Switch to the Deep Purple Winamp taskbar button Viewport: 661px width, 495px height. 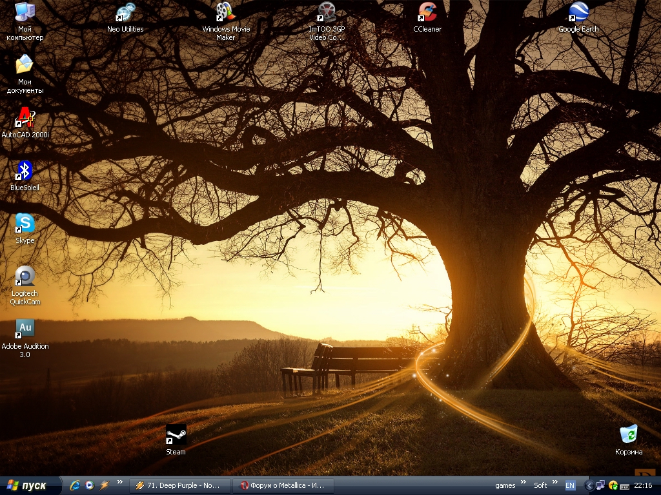click(179, 485)
